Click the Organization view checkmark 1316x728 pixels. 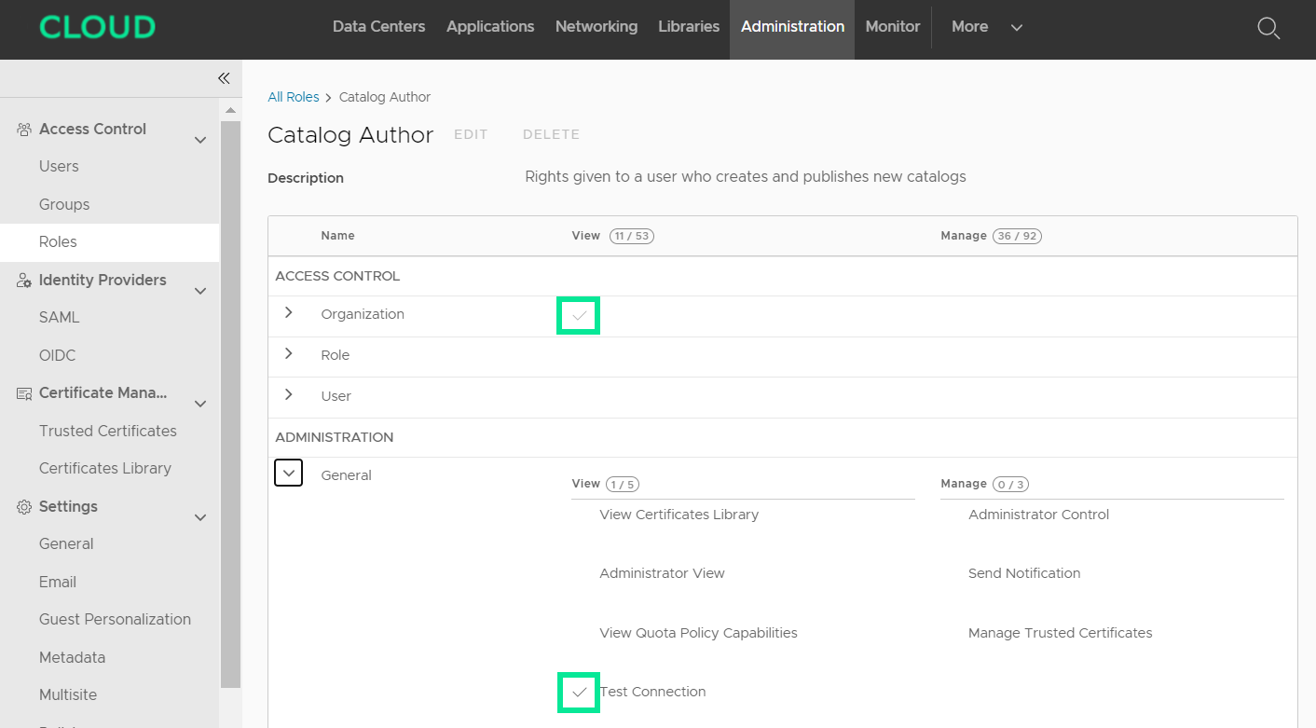click(x=579, y=316)
